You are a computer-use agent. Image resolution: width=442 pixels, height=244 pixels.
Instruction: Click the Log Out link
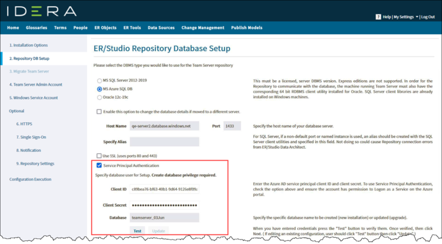tap(428, 17)
